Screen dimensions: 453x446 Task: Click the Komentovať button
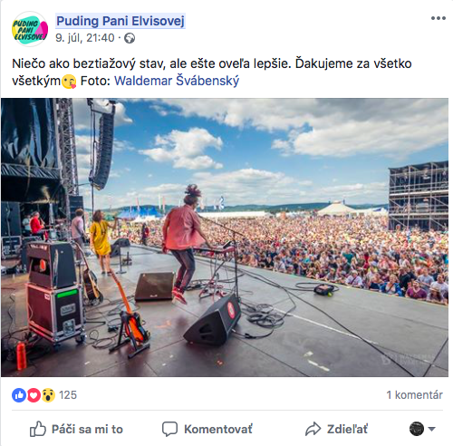(207, 429)
